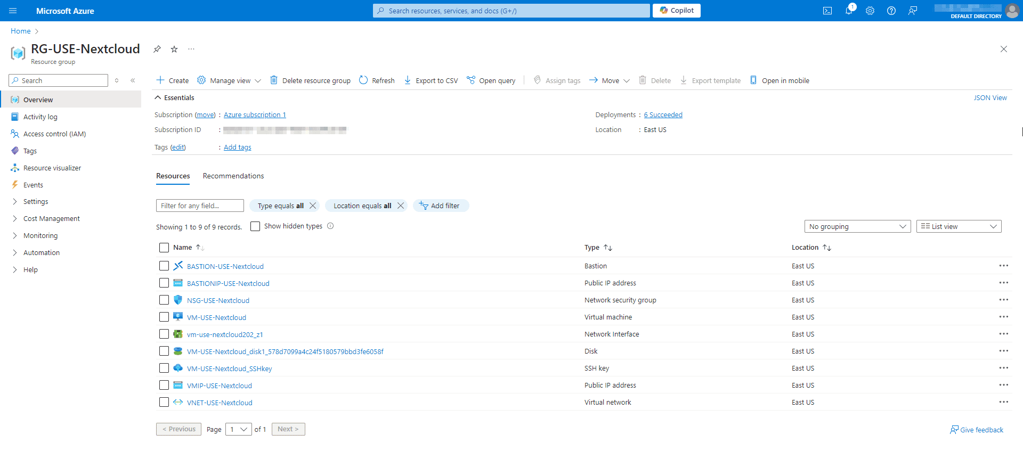Remove the Type equals all filter
Image resolution: width=1023 pixels, height=459 pixels.
pos(313,206)
